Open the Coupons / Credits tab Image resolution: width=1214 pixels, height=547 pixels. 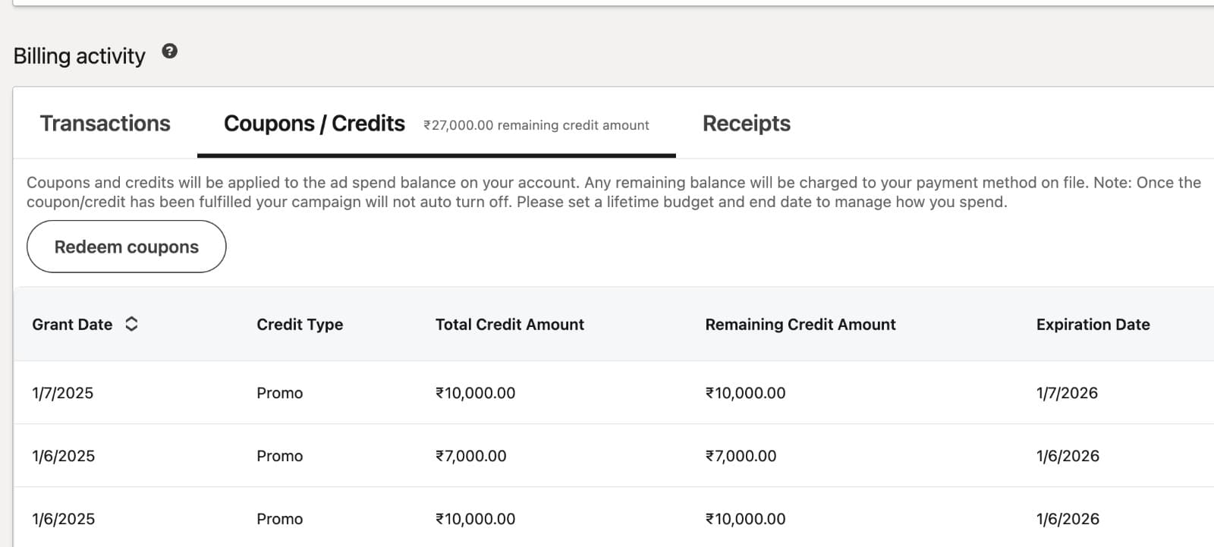[314, 124]
